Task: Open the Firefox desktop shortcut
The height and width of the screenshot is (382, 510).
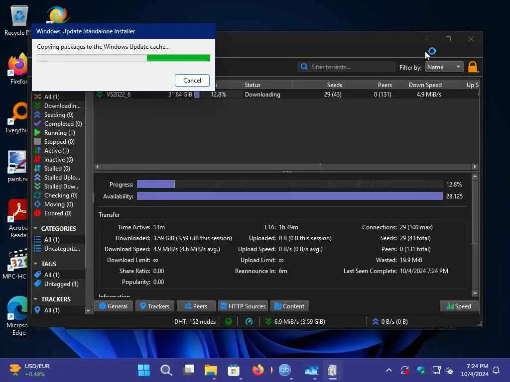Action: pos(18,69)
